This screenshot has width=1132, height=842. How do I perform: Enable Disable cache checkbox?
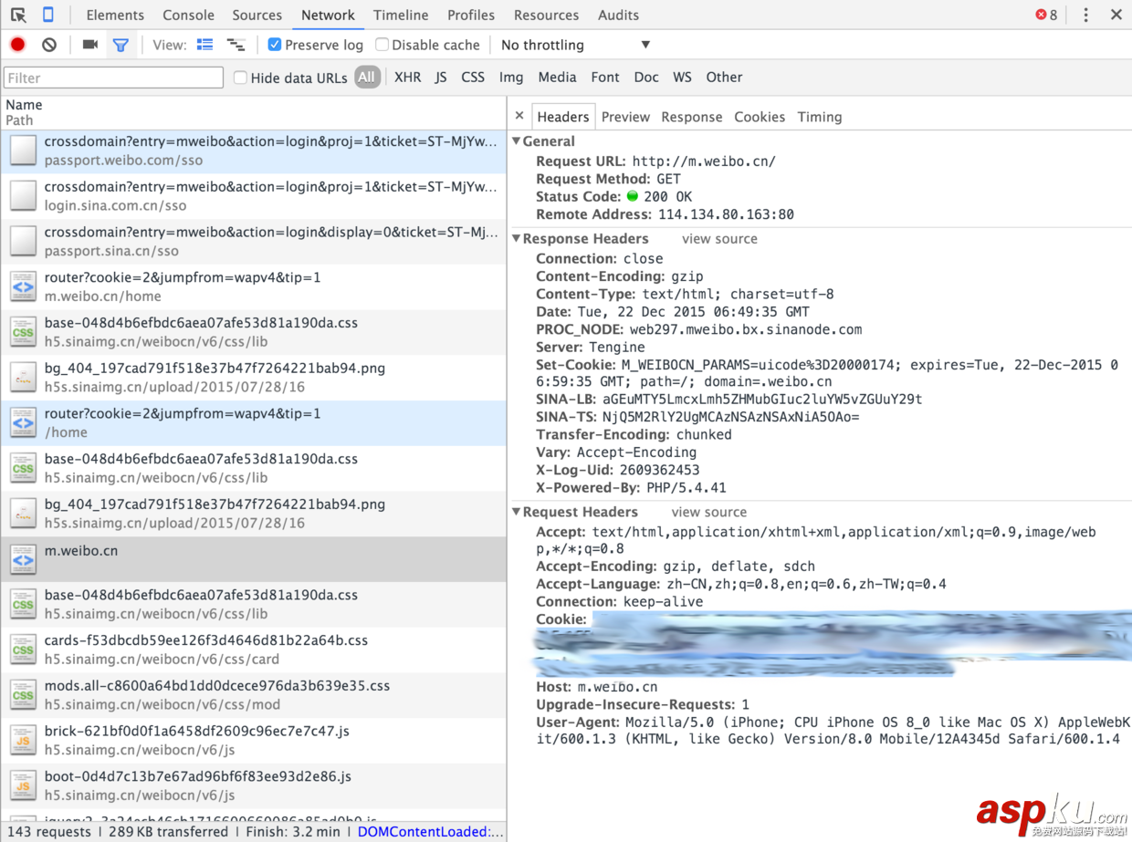382,45
